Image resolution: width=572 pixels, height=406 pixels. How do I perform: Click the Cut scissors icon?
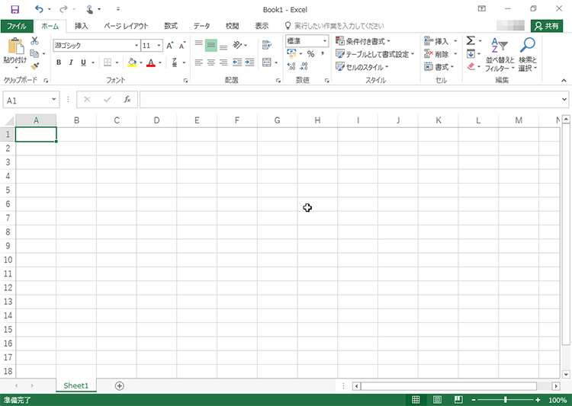(34, 41)
